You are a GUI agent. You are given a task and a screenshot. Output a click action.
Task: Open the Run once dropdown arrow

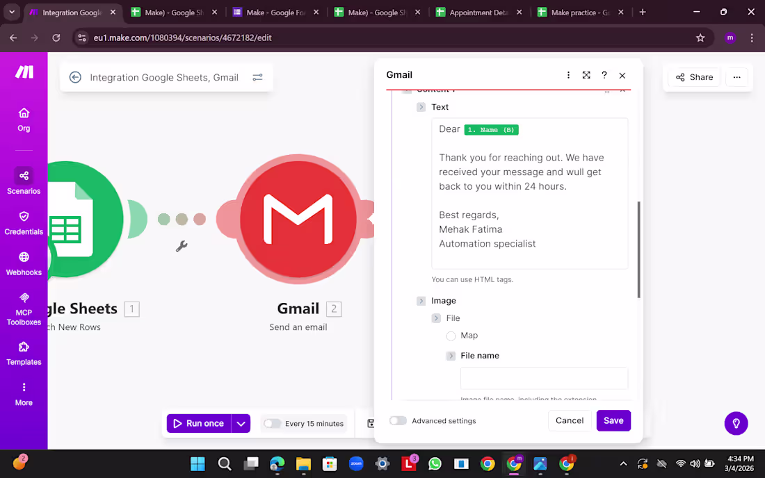(241, 423)
